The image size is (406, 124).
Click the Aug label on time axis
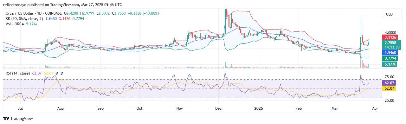point(61,108)
